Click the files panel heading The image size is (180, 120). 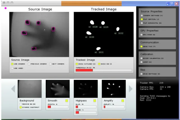click(x=143, y=70)
